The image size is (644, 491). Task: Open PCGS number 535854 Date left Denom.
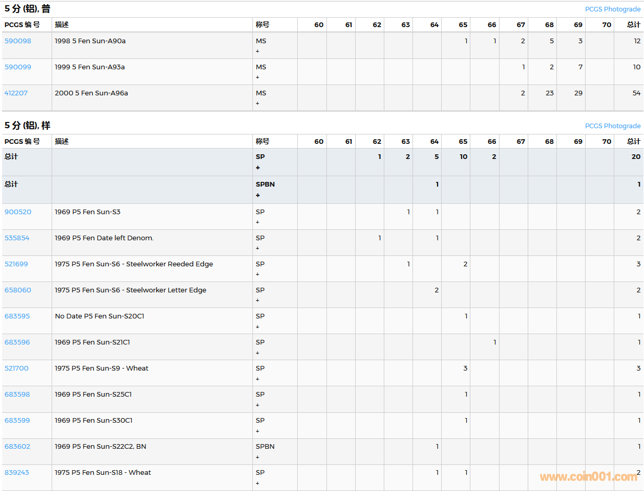(x=17, y=238)
